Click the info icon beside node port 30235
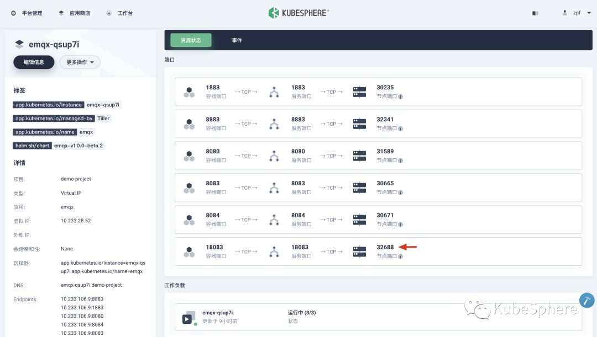Screen dimensions: 597x337 [401, 97]
